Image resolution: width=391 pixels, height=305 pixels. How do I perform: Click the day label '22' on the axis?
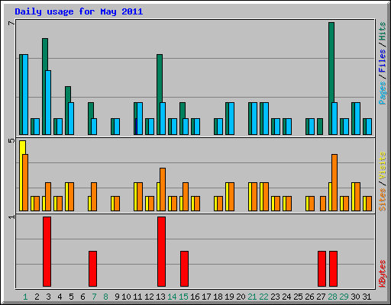point(263,297)
